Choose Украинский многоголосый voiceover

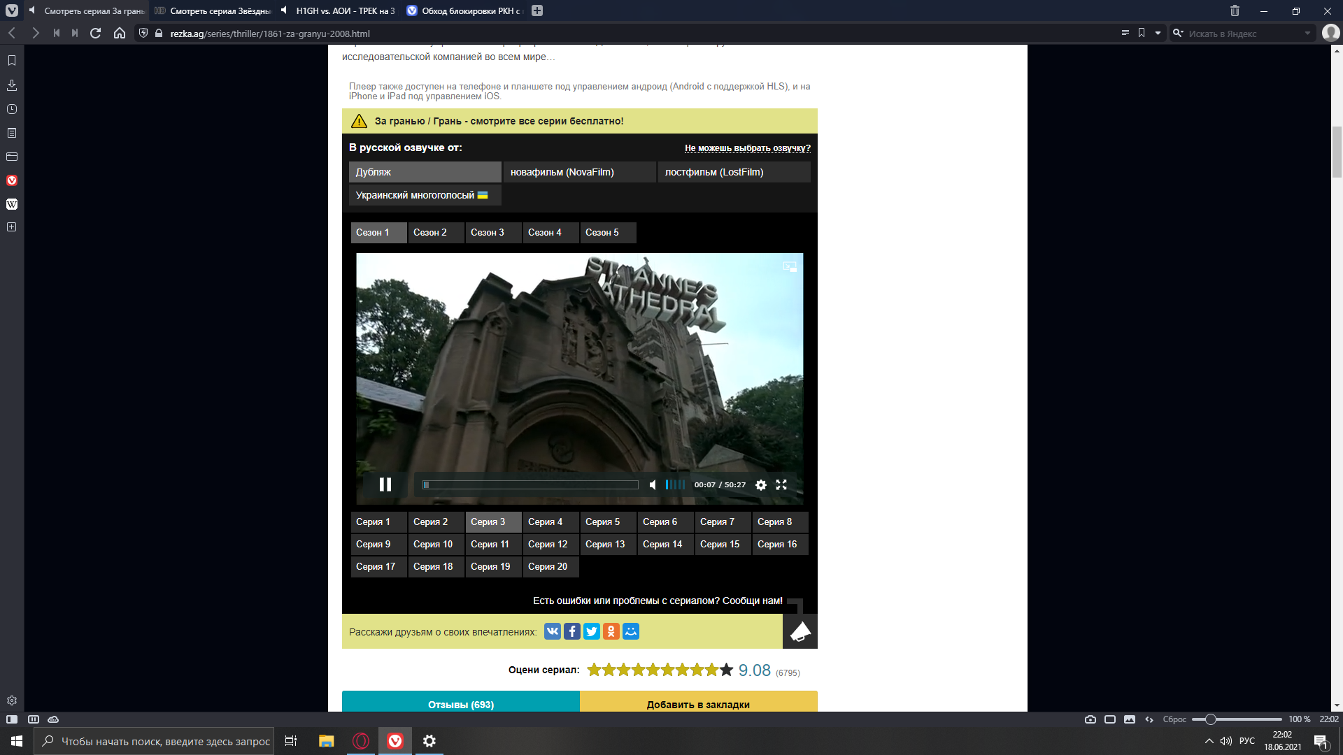425,195
